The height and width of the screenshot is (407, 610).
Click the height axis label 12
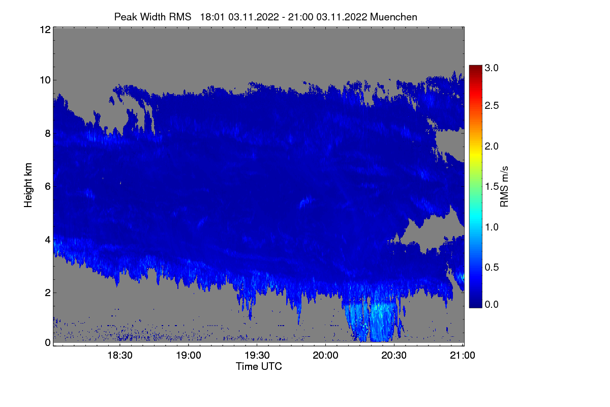(45, 30)
